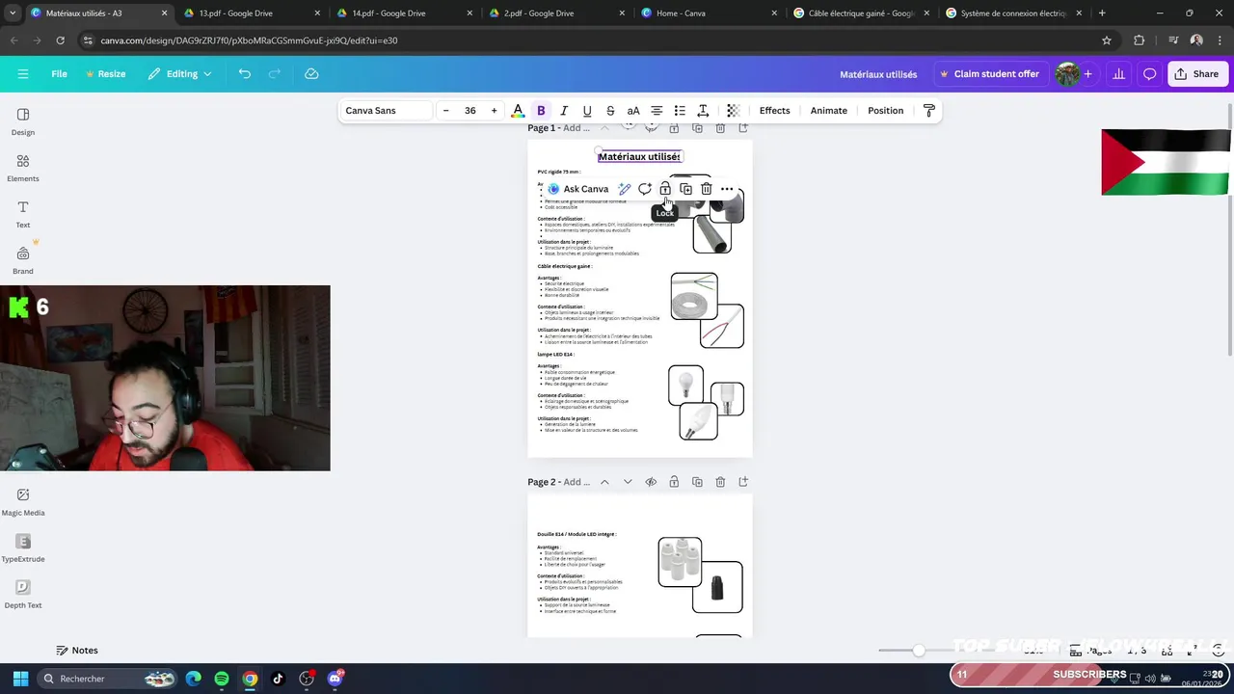Ask Canva about the selected text

coord(578,189)
